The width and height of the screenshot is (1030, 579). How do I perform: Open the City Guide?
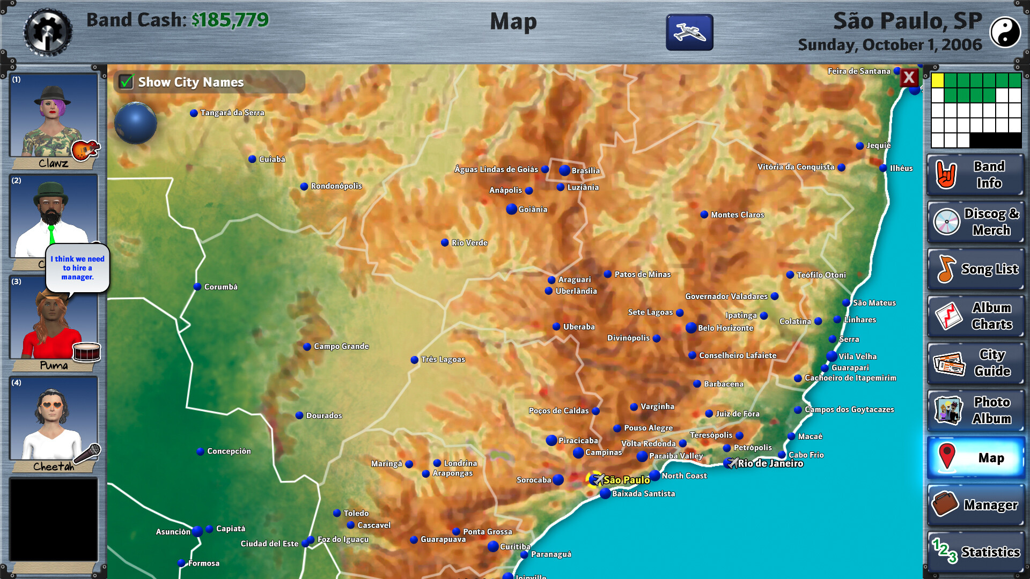pos(975,362)
